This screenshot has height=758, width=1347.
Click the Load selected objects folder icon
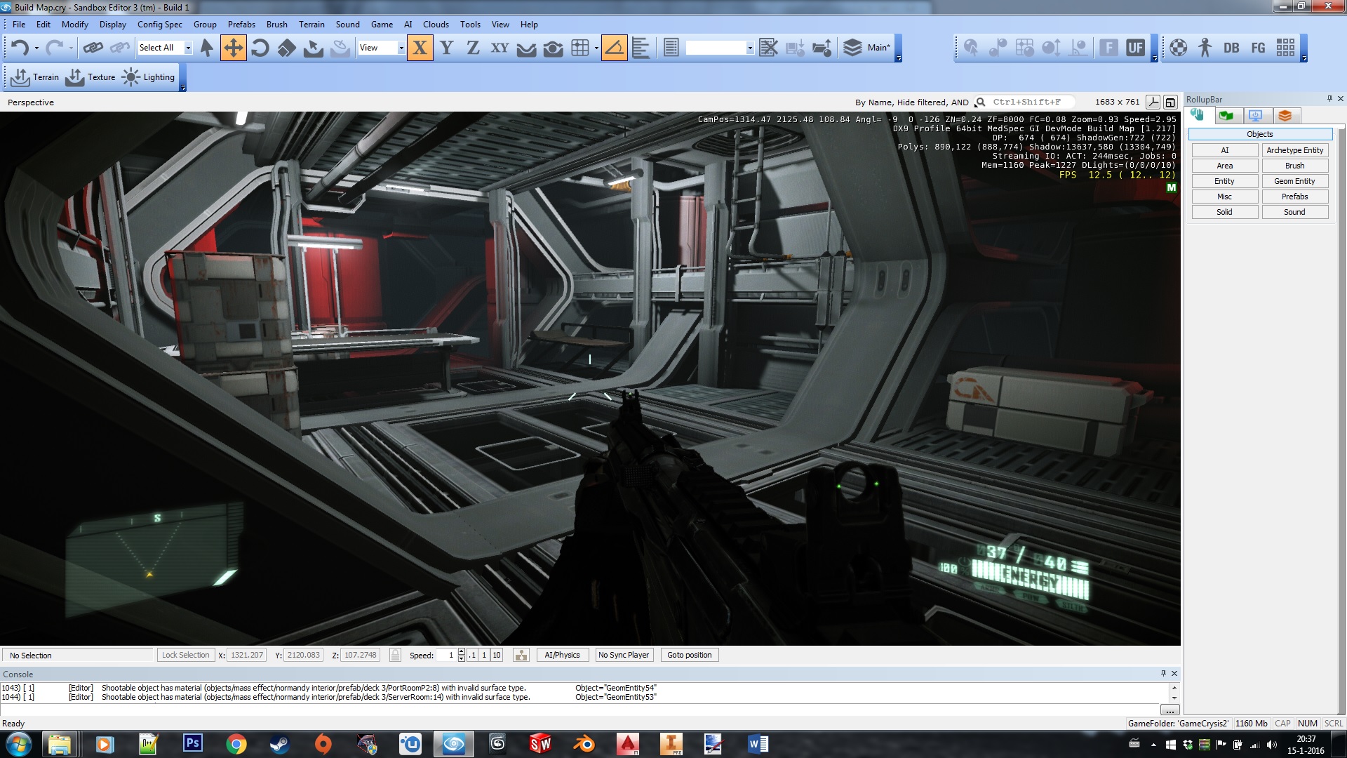click(x=822, y=48)
